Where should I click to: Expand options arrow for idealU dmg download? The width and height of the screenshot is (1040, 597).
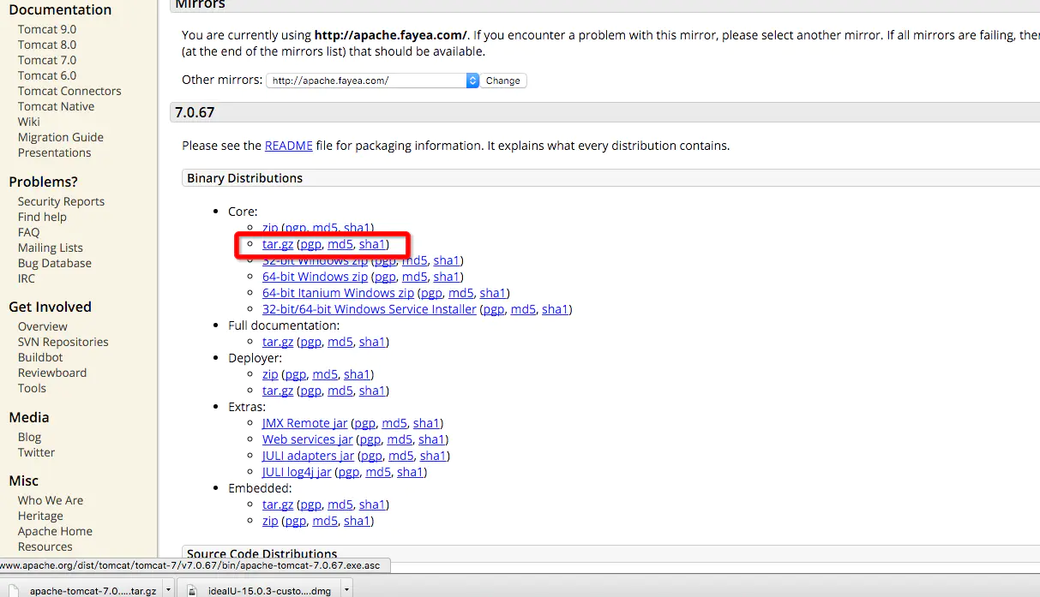[346, 590]
